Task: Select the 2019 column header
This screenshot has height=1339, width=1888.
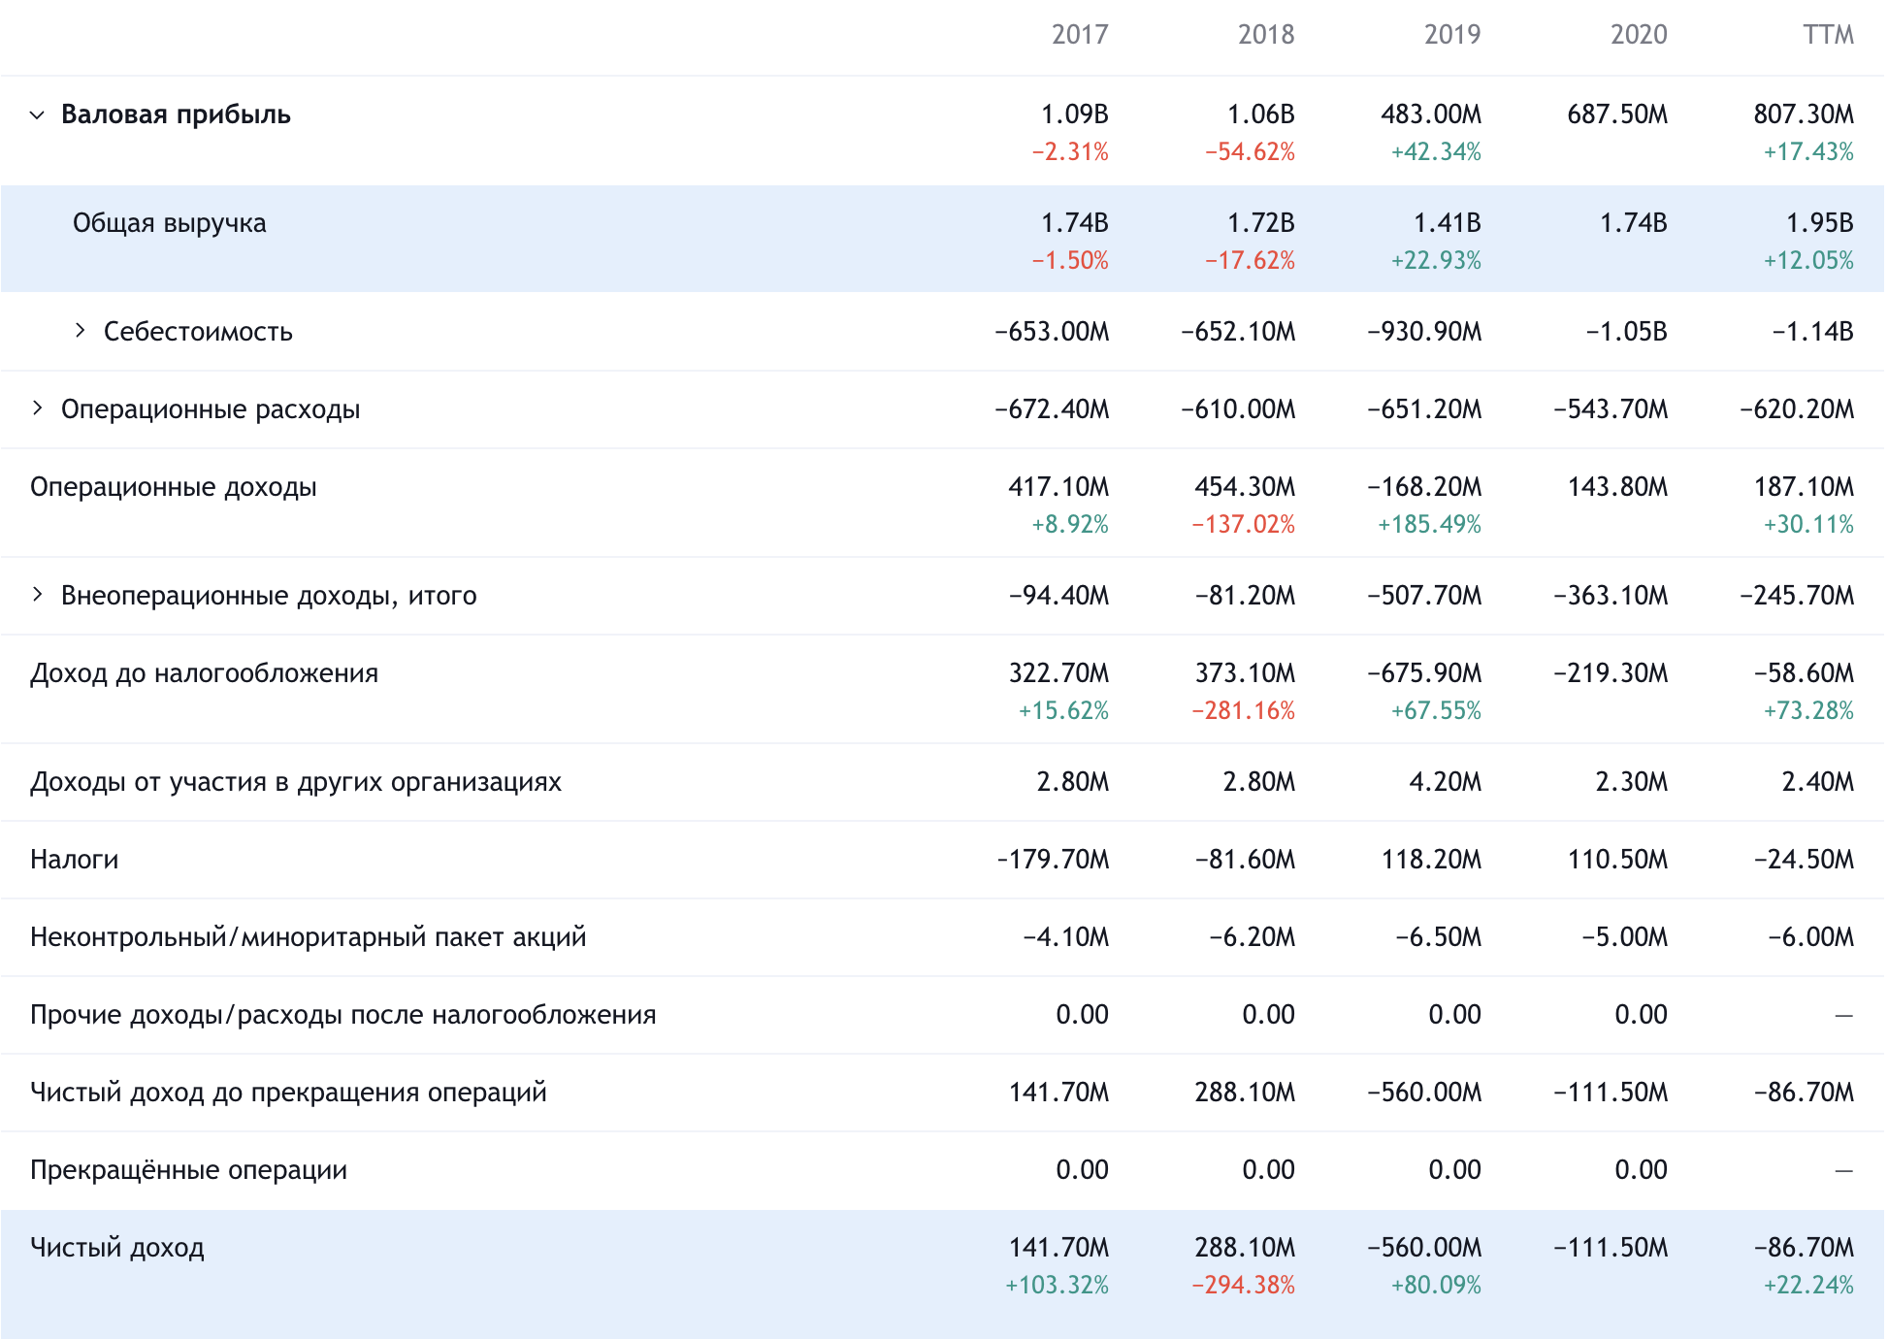Action: click(x=1452, y=35)
